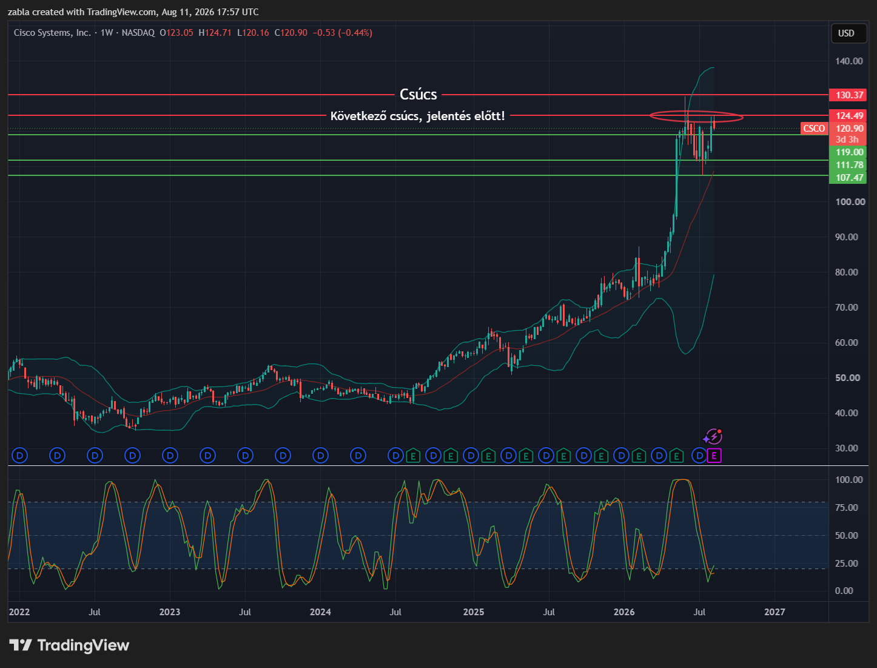Click the last green earnings E marker

click(676, 455)
